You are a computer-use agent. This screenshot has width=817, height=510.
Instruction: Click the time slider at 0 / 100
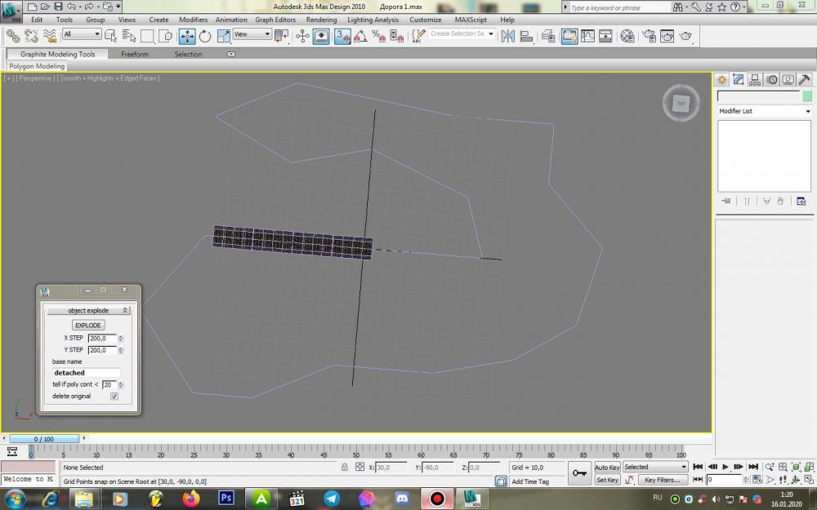(44, 439)
